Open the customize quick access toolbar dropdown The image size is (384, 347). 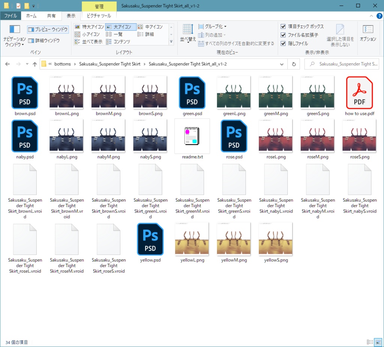(x=33, y=6)
